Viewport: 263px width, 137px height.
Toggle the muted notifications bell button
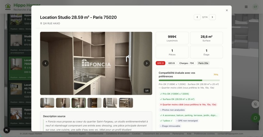click(x=255, y=104)
